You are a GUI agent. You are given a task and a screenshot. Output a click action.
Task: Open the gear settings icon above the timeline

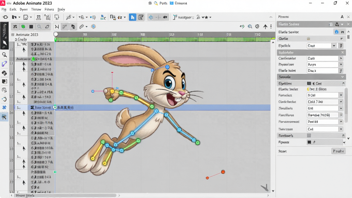click(257, 26)
